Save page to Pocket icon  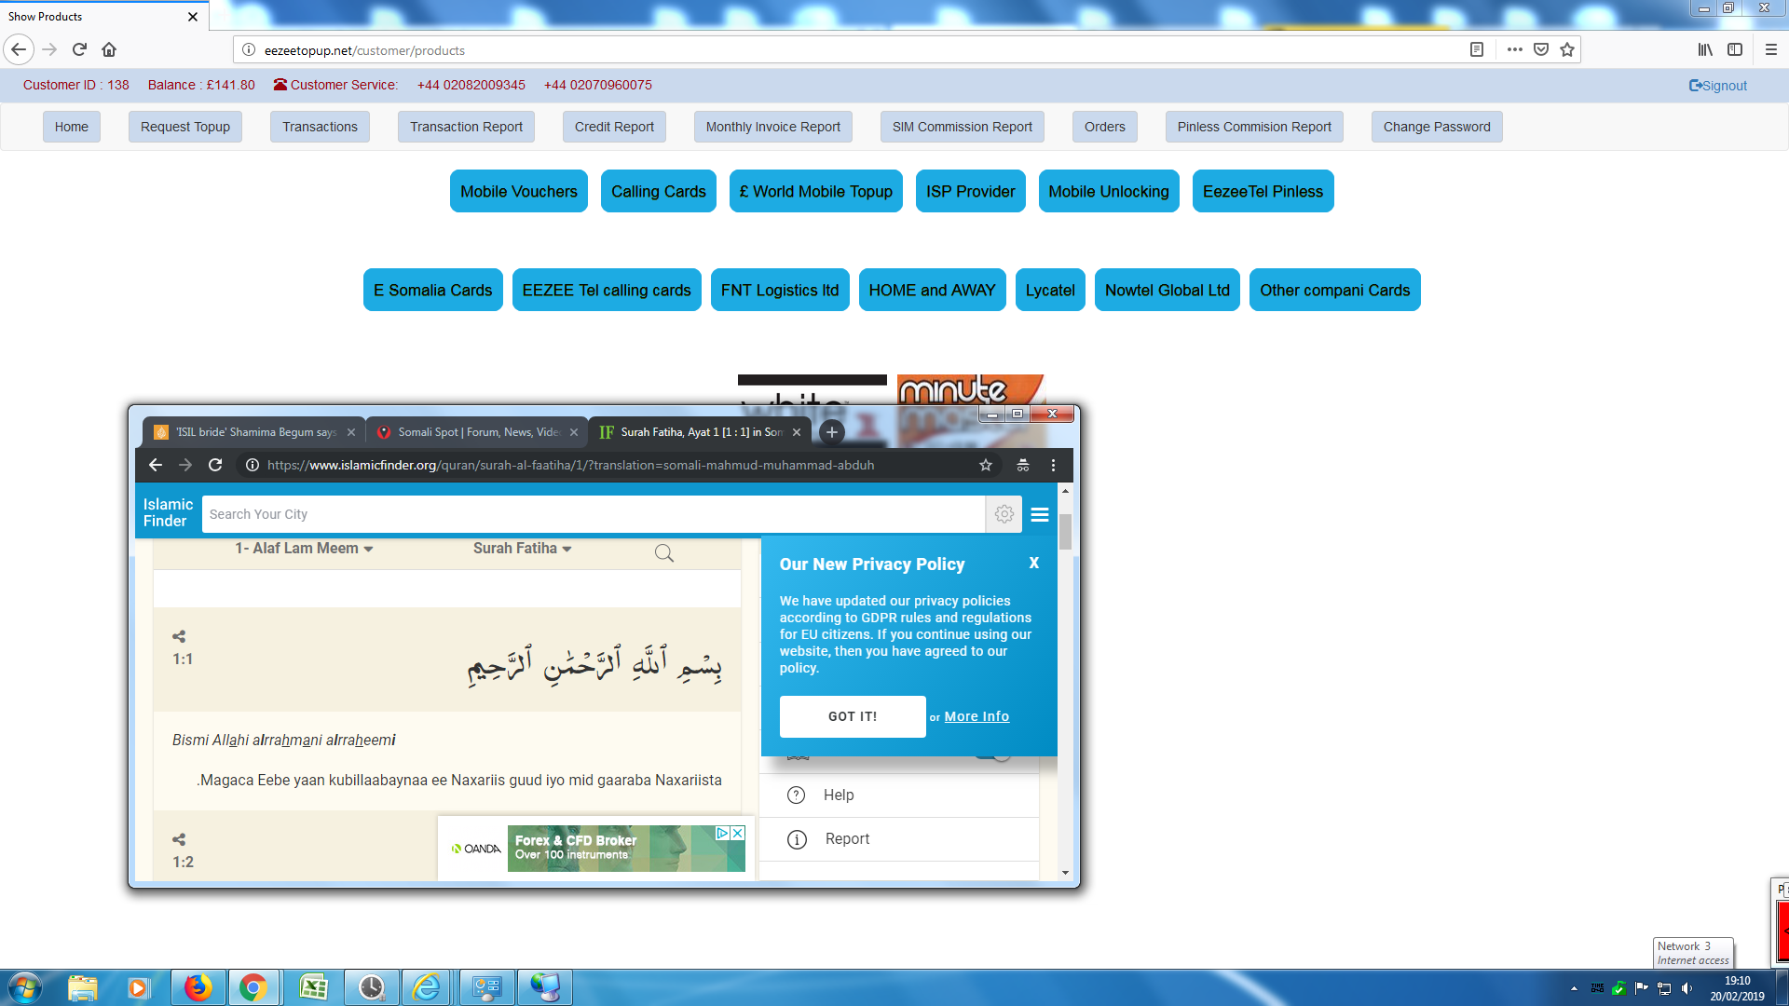point(1541,49)
